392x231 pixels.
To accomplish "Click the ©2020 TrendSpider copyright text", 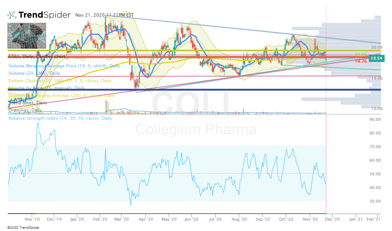I will coord(23,228).
